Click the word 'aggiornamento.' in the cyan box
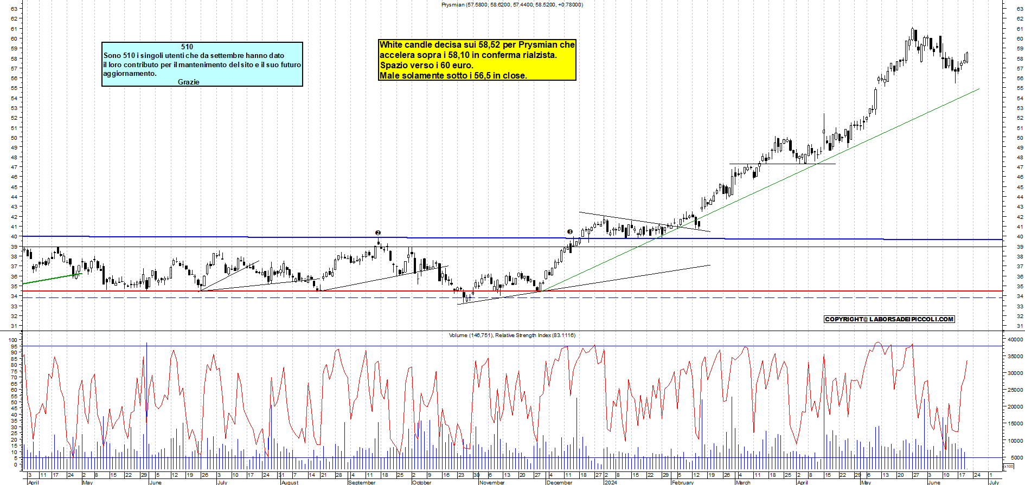Viewport: 1025px width, 485px height. pyautogui.click(x=130, y=74)
